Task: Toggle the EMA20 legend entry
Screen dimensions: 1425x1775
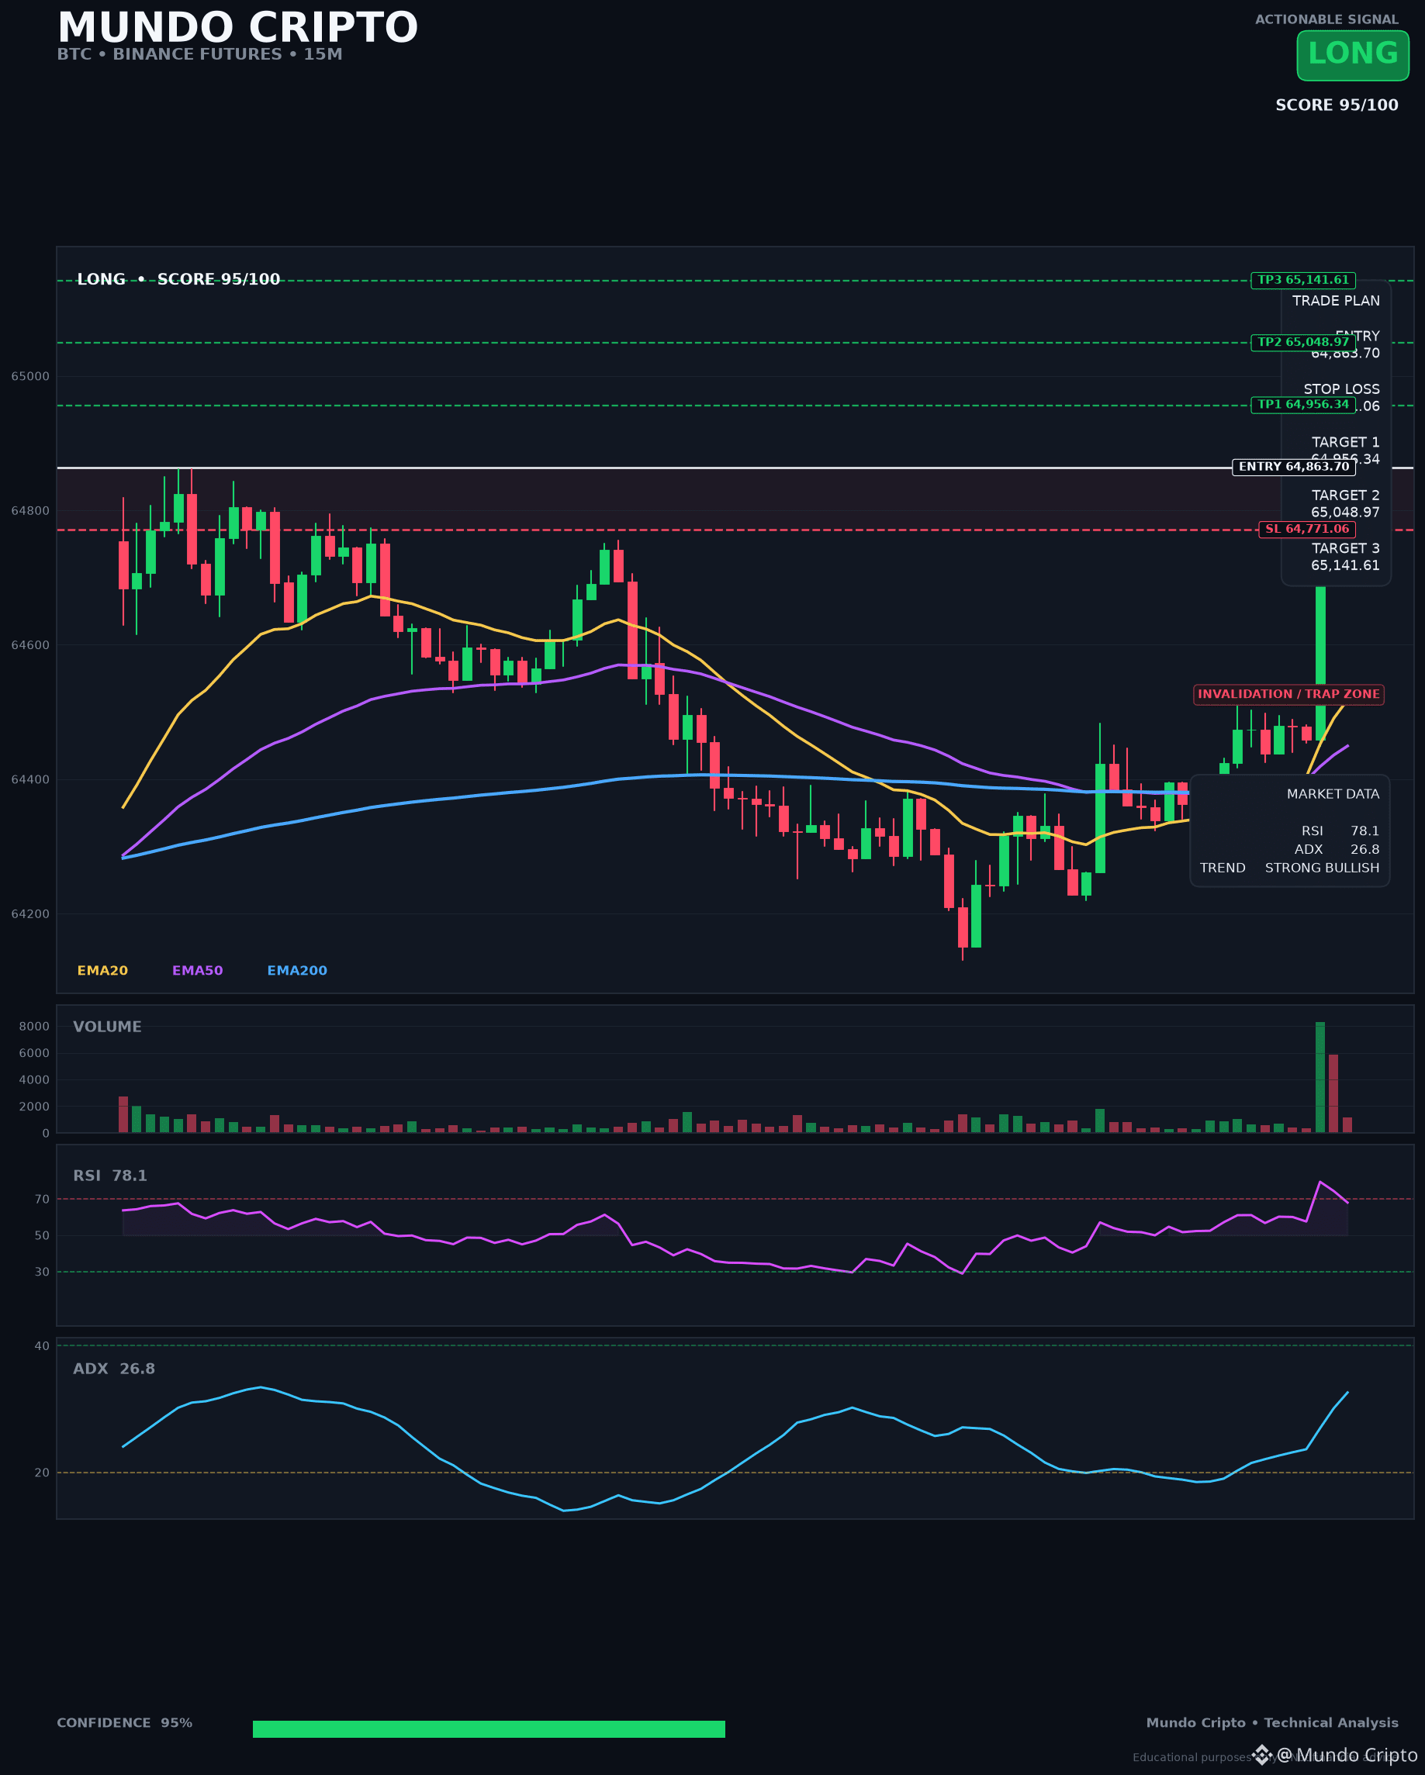Action: [x=102, y=971]
